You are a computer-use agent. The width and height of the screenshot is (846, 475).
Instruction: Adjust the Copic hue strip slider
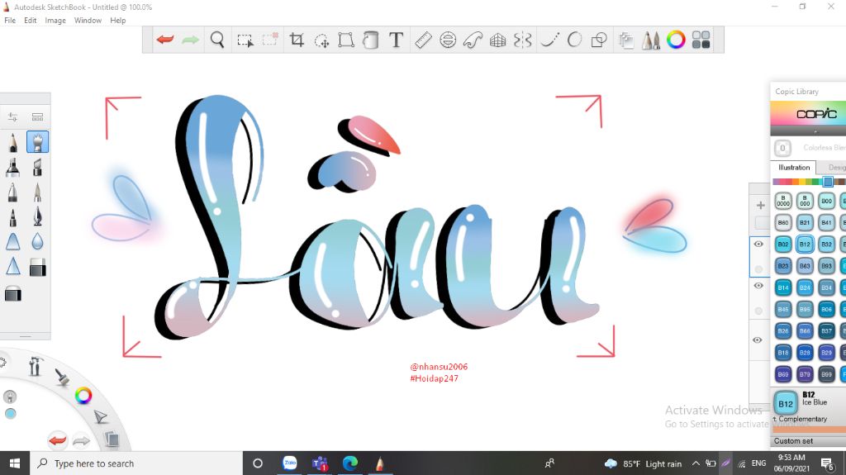point(828,182)
